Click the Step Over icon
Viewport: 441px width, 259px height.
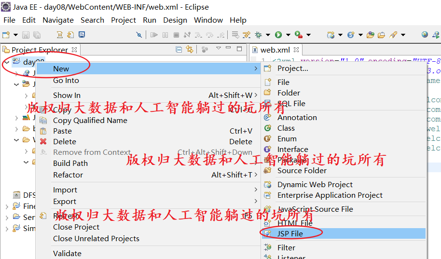click(x=209, y=35)
